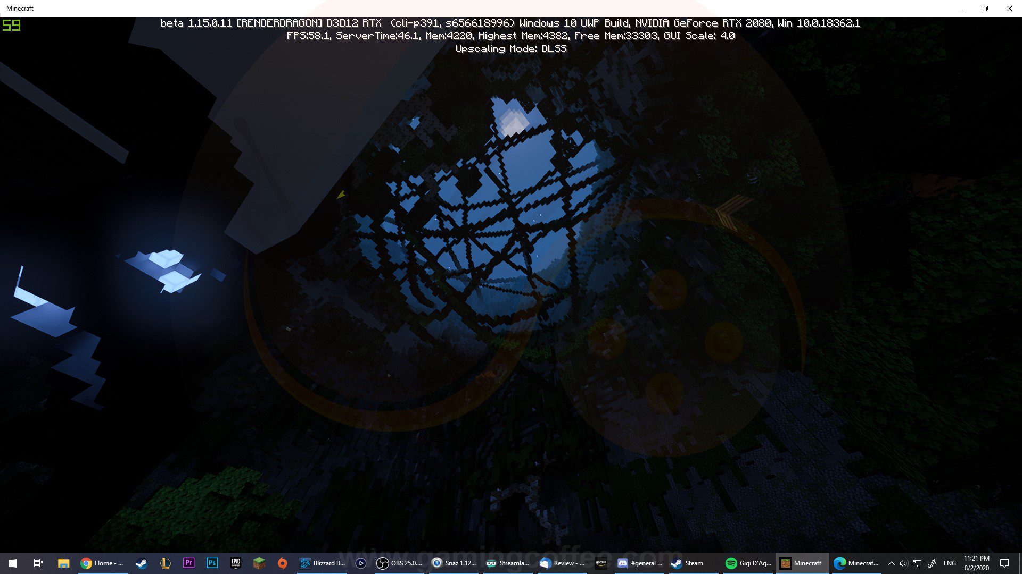
Task: Open the Windows Start menu
Action: click(x=13, y=563)
